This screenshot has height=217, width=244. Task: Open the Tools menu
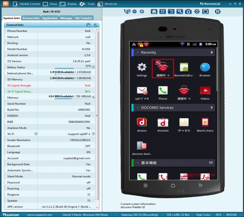[87, 4]
